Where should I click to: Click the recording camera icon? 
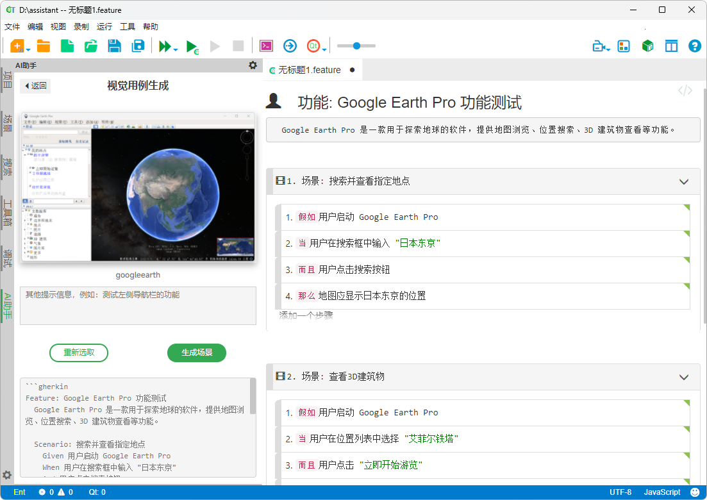point(599,46)
